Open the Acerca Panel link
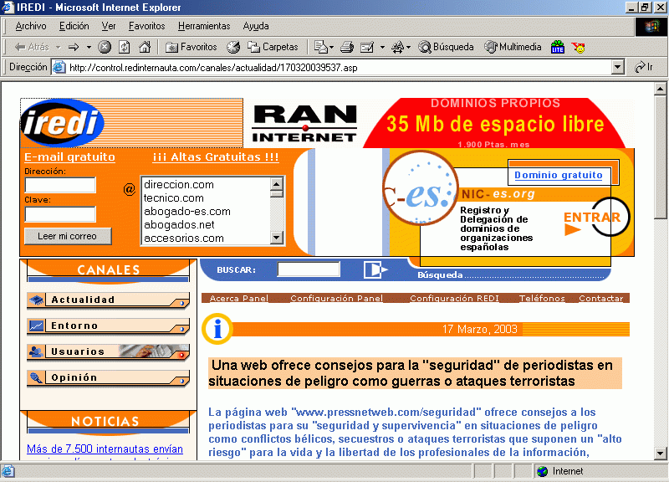The image size is (669, 482). (239, 299)
